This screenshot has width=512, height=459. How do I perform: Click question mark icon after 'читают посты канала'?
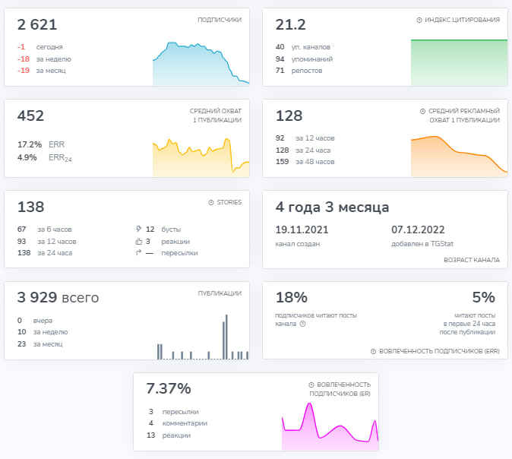303,324
